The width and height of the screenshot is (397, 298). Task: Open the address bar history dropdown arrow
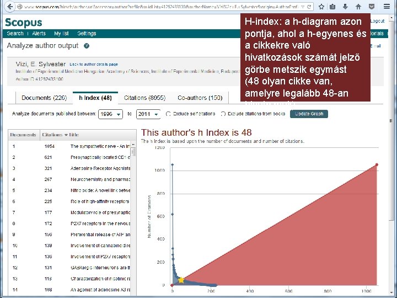[x=303, y=7]
